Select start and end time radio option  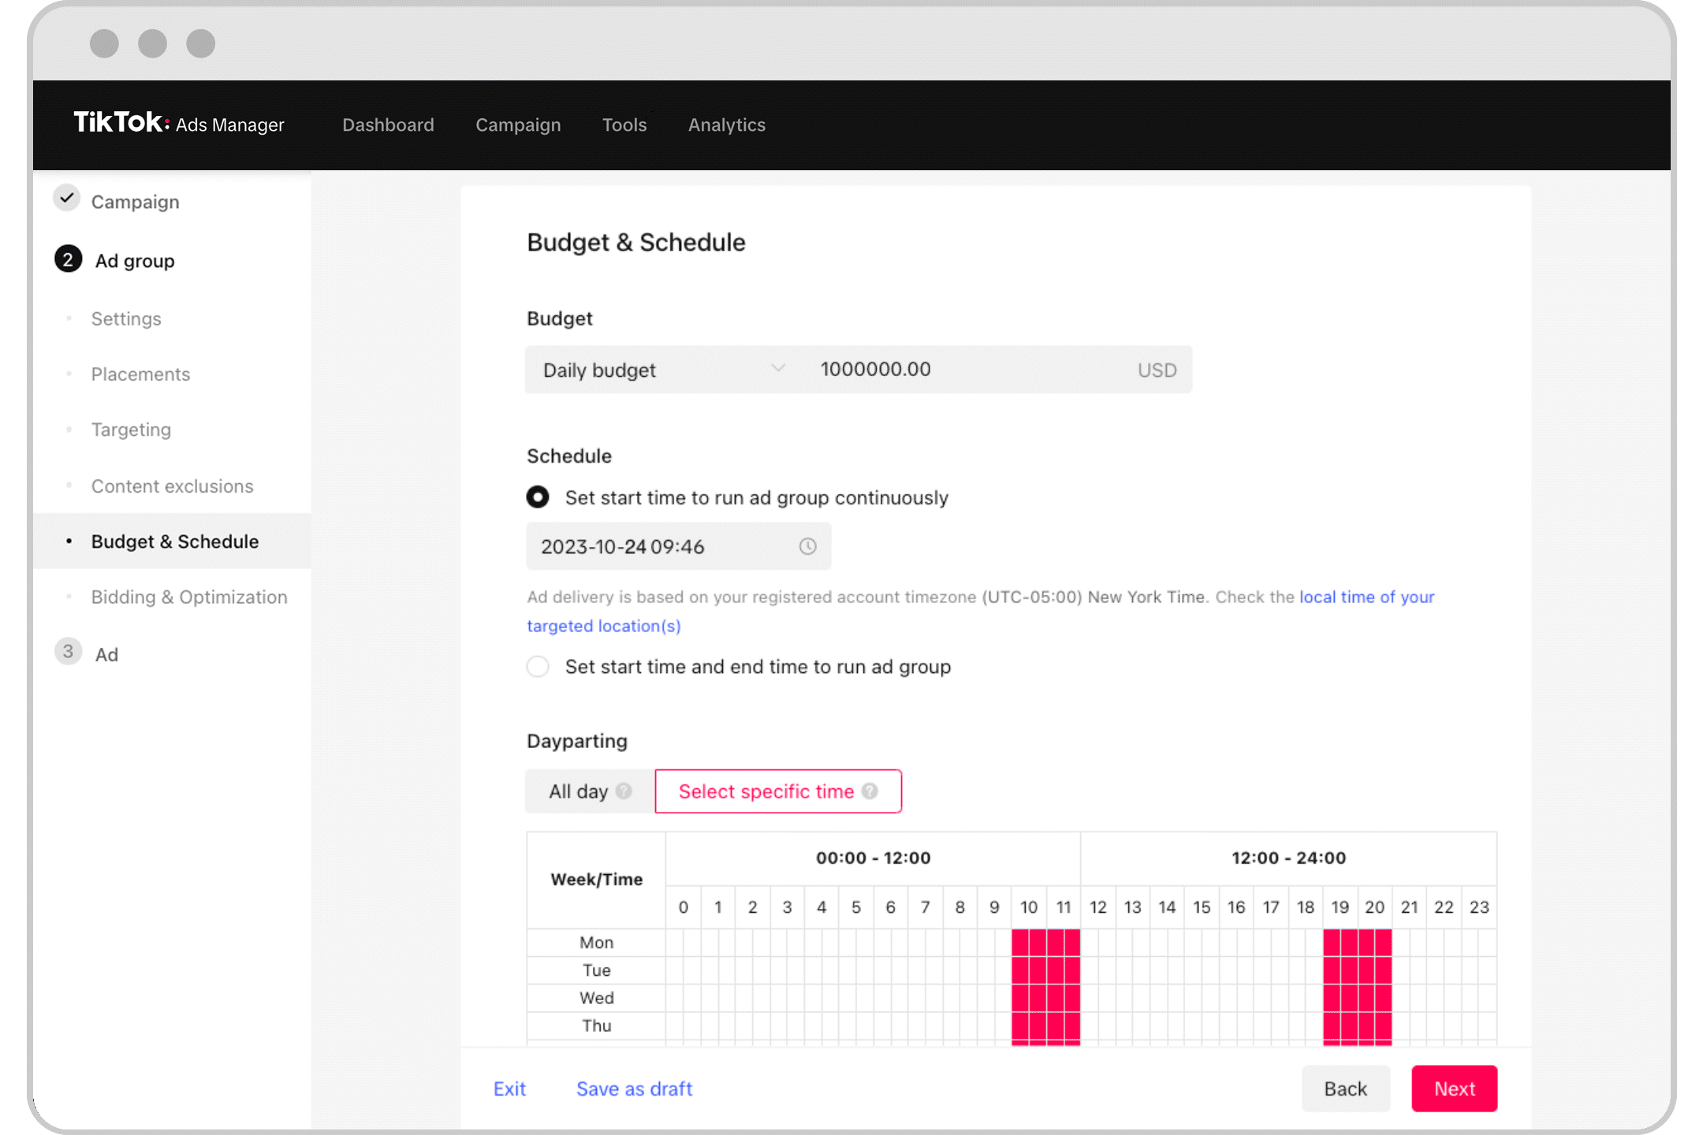pyautogui.click(x=538, y=667)
